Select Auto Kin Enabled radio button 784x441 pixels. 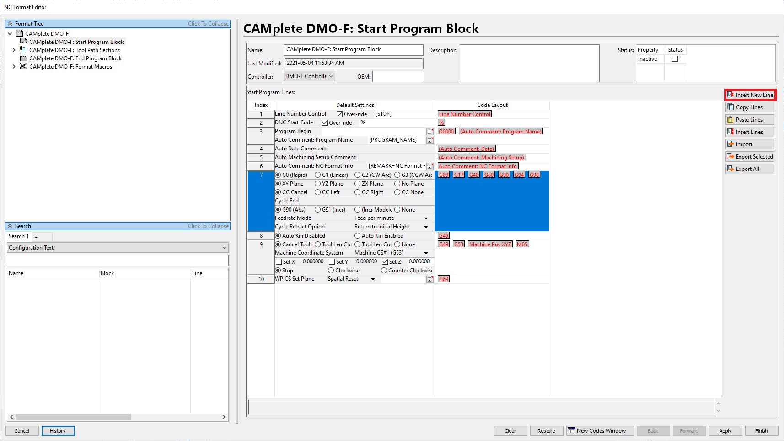tap(357, 236)
